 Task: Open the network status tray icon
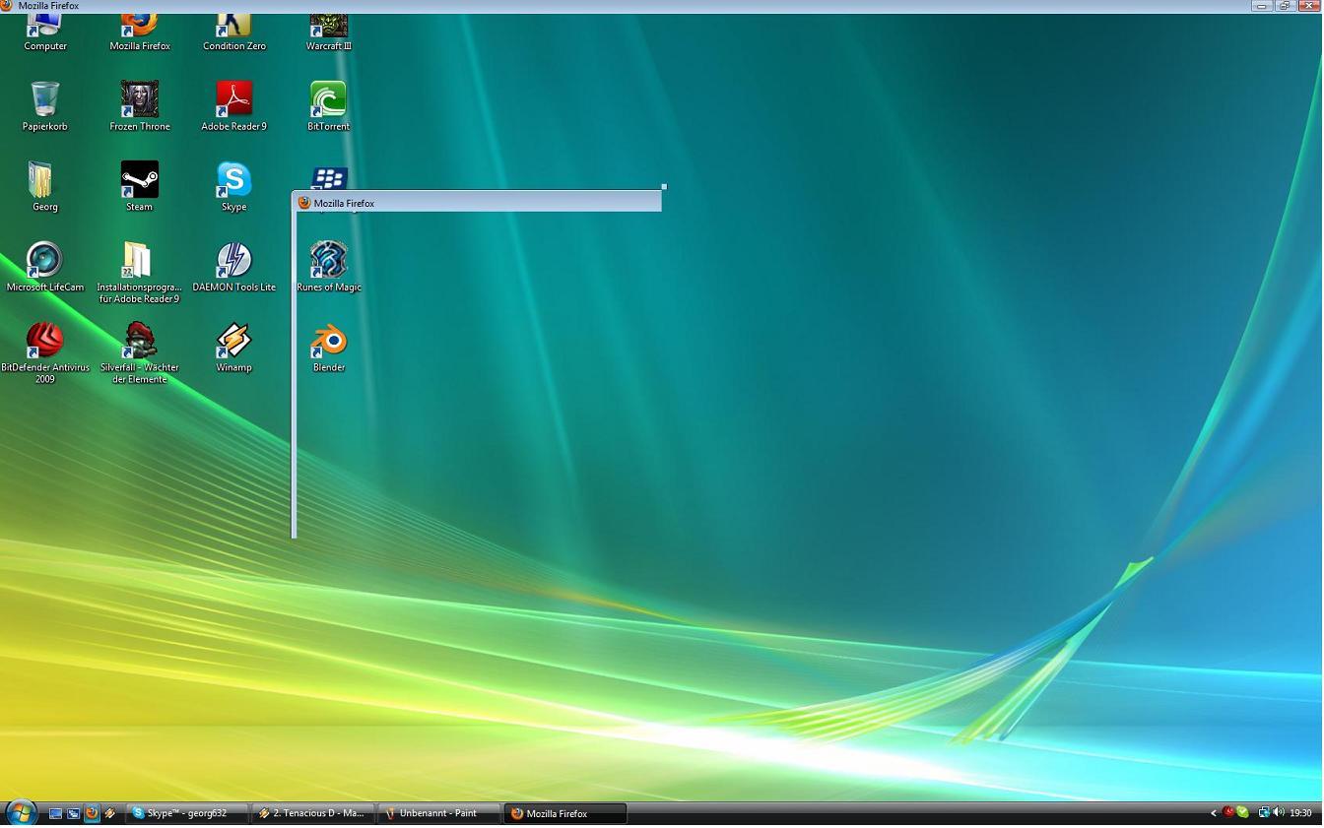click(1263, 812)
